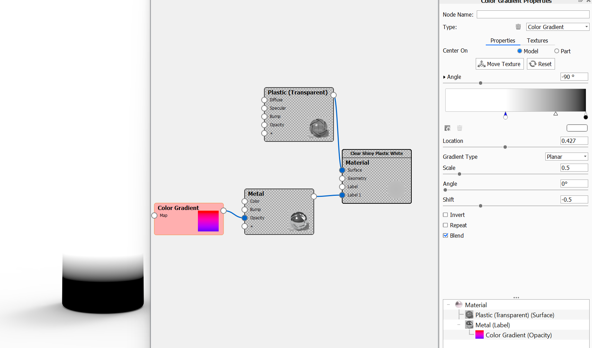Click the output socket of the Plastic (Transparent) node
This screenshot has width=592, height=348.
click(334, 95)
